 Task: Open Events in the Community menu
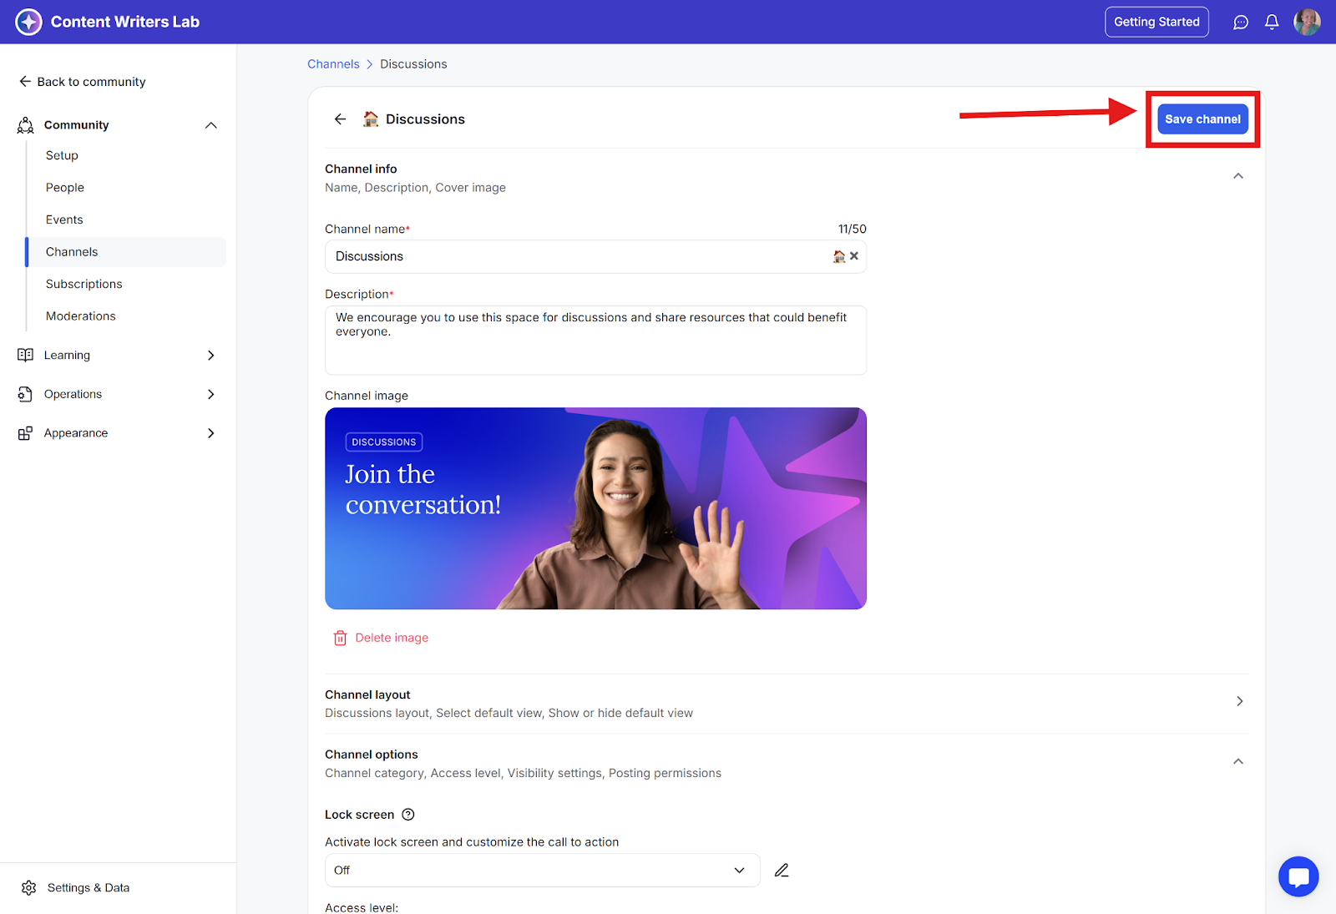click(x=64, y=220)
